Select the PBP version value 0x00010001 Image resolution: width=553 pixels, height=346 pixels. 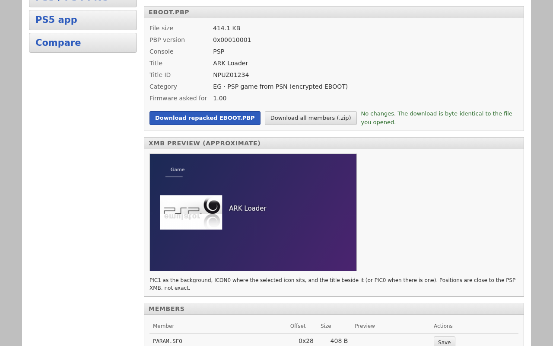point(232,40)
